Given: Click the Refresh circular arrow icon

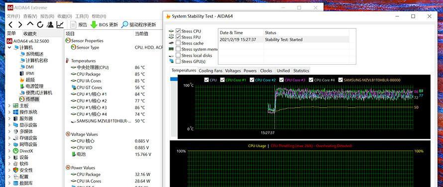Looking at the screenshot, I should click(40, 24).
